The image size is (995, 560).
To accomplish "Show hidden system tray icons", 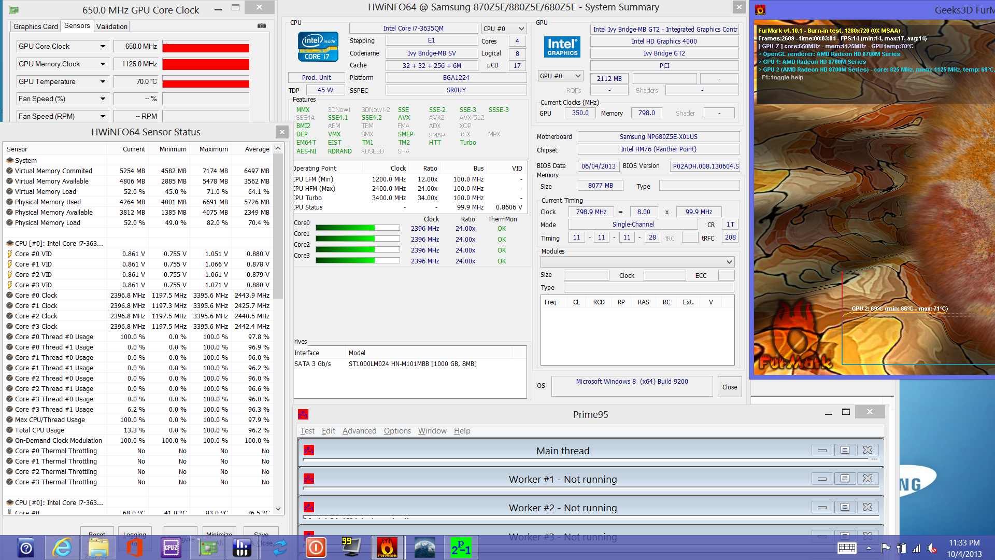I will pos(869,548).
